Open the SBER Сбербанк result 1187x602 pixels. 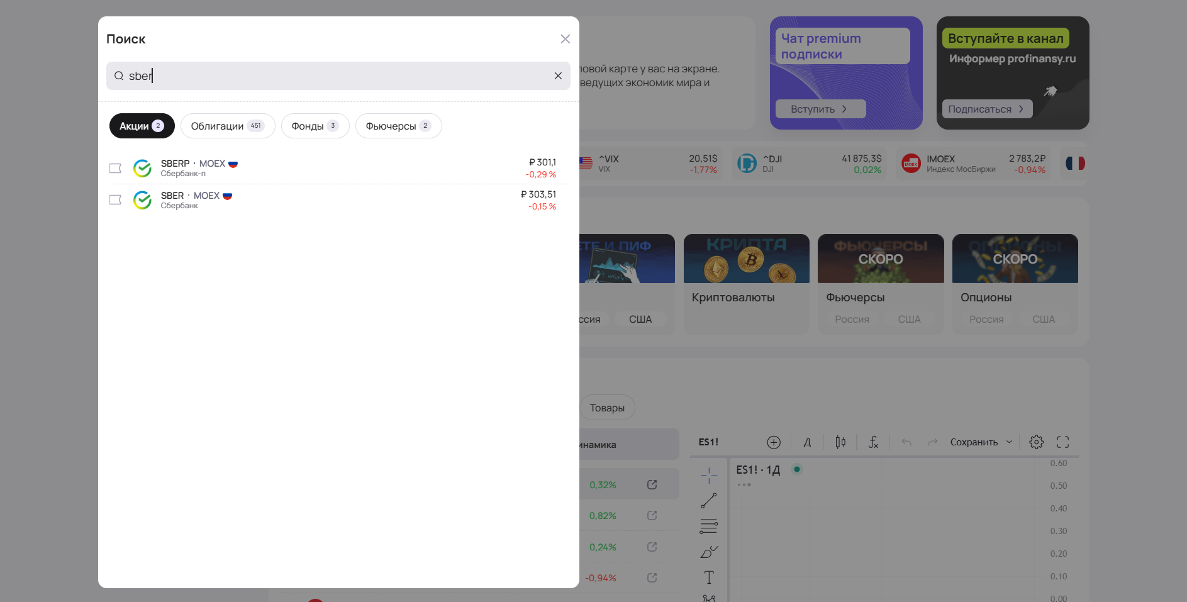pos(338,200)
